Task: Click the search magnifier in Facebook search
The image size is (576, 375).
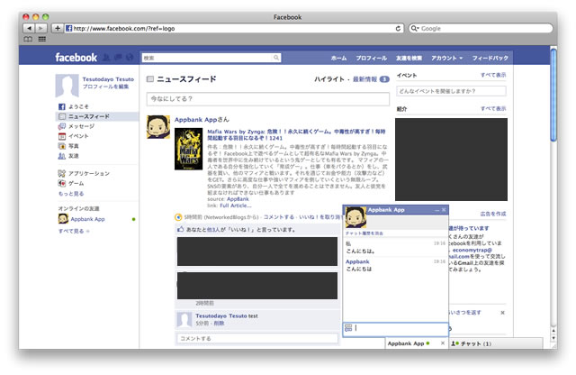Action: click(x=276, y=58)
